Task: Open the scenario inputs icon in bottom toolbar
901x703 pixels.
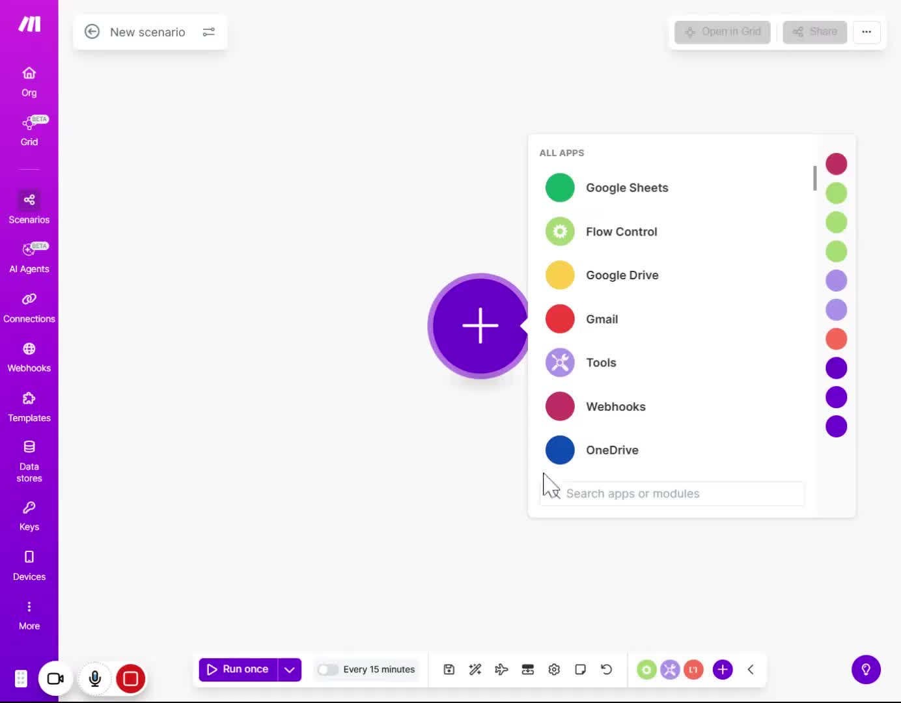Action: (x=528, y=670)
